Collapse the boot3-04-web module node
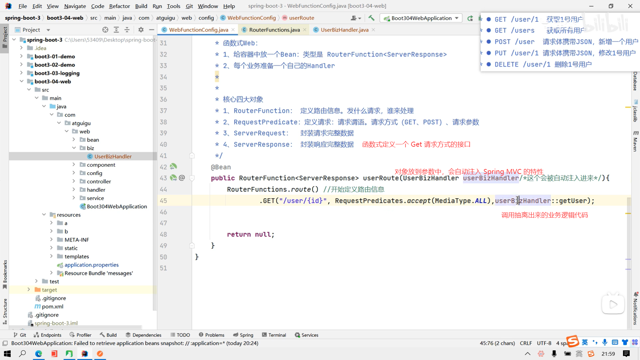The width and height of the screenshot is (640, 360). click(22, 81)
